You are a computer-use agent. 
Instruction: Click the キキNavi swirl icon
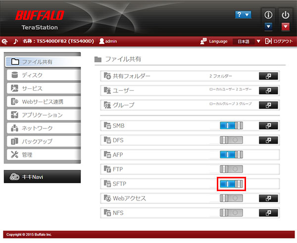[14, 177]
